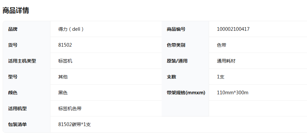Screen dimensions: 307x133
Task: Select the 支数 label
Action: click(x=171, y=77)
